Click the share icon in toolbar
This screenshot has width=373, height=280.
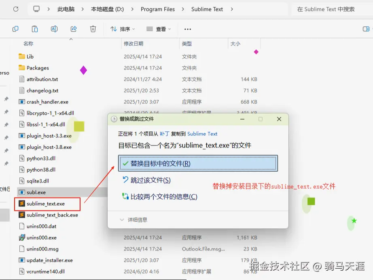tap(74, 29)
